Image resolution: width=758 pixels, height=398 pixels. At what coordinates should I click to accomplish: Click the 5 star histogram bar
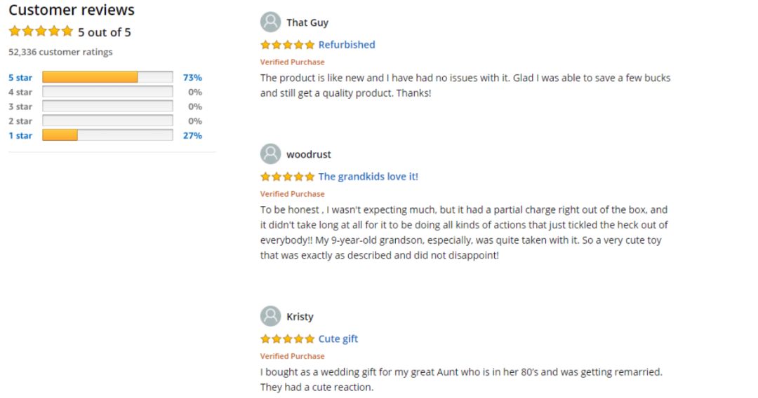(x=107, y=77)
